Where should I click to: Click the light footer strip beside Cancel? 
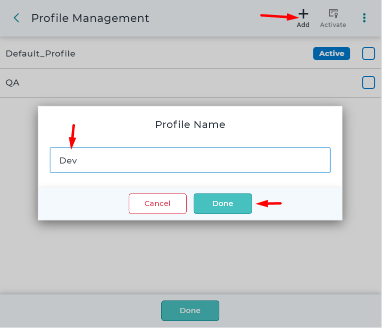click(83, 203)
